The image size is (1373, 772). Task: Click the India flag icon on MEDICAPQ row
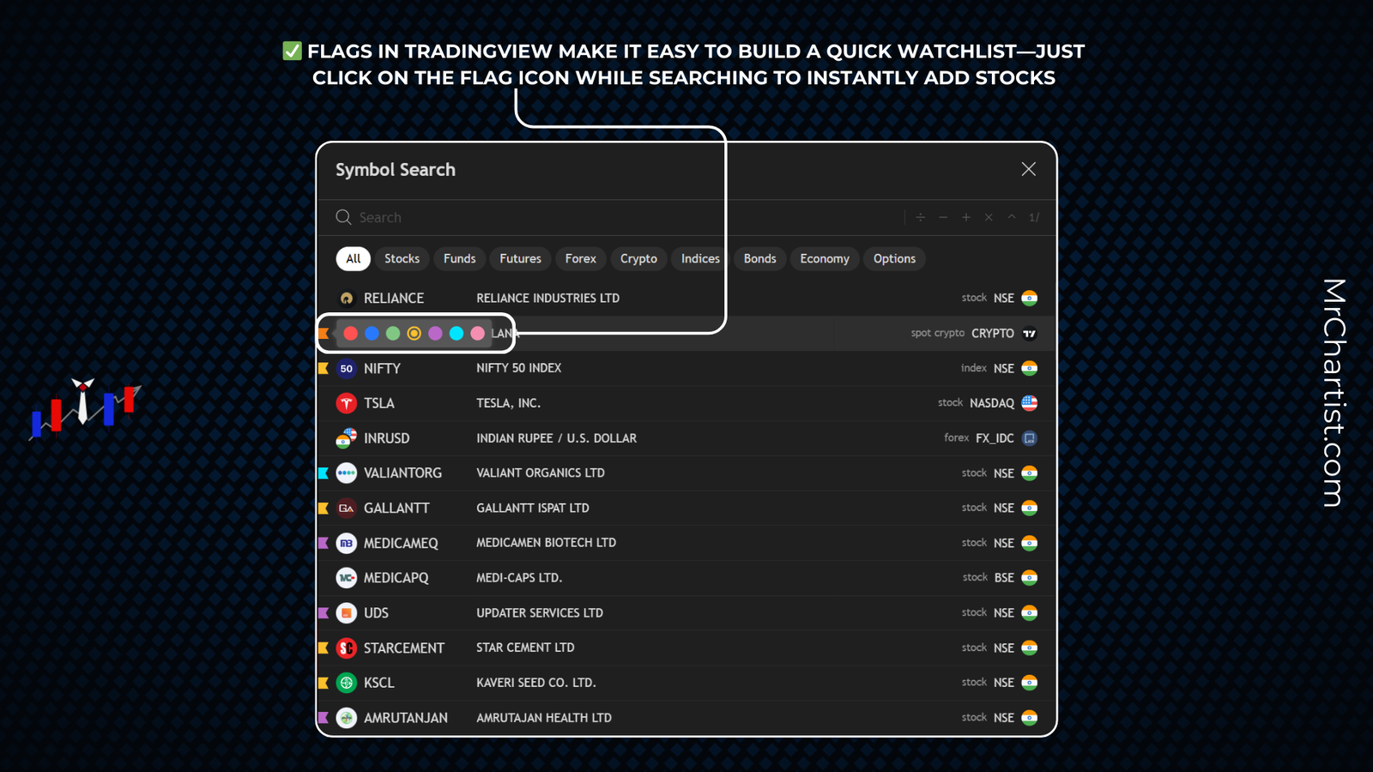point(1030,578)
